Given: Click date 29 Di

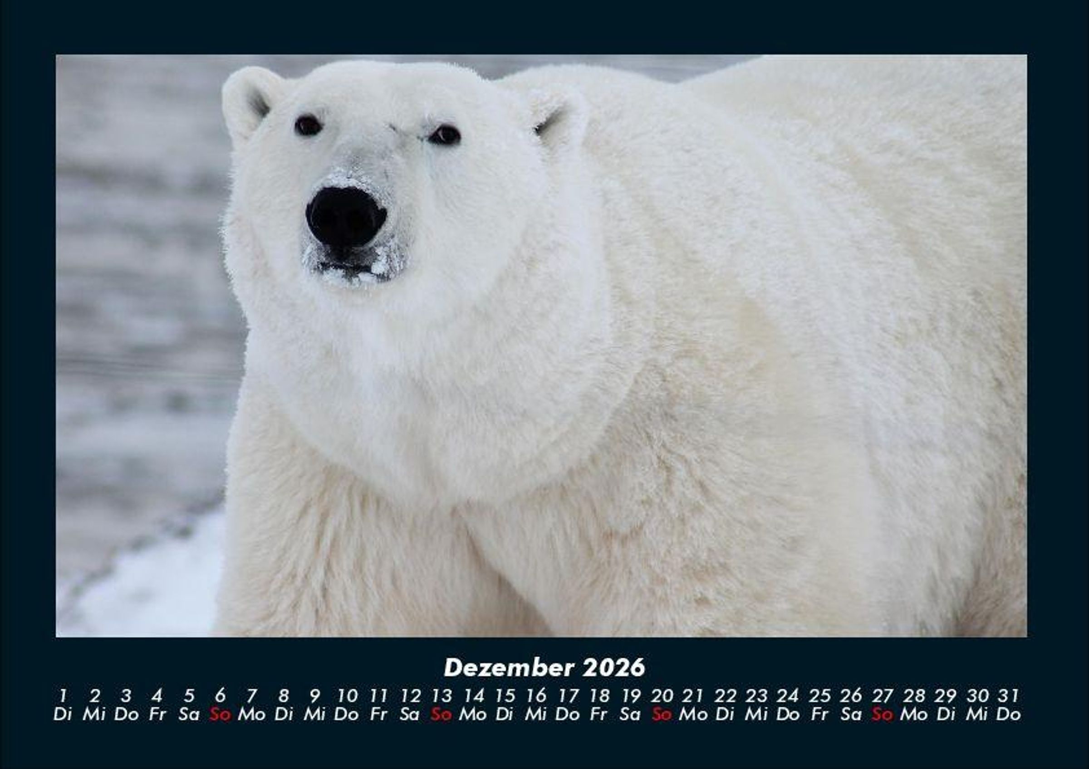Looking at the screenshot, I should pyautogui.click(x=946, y=705).
